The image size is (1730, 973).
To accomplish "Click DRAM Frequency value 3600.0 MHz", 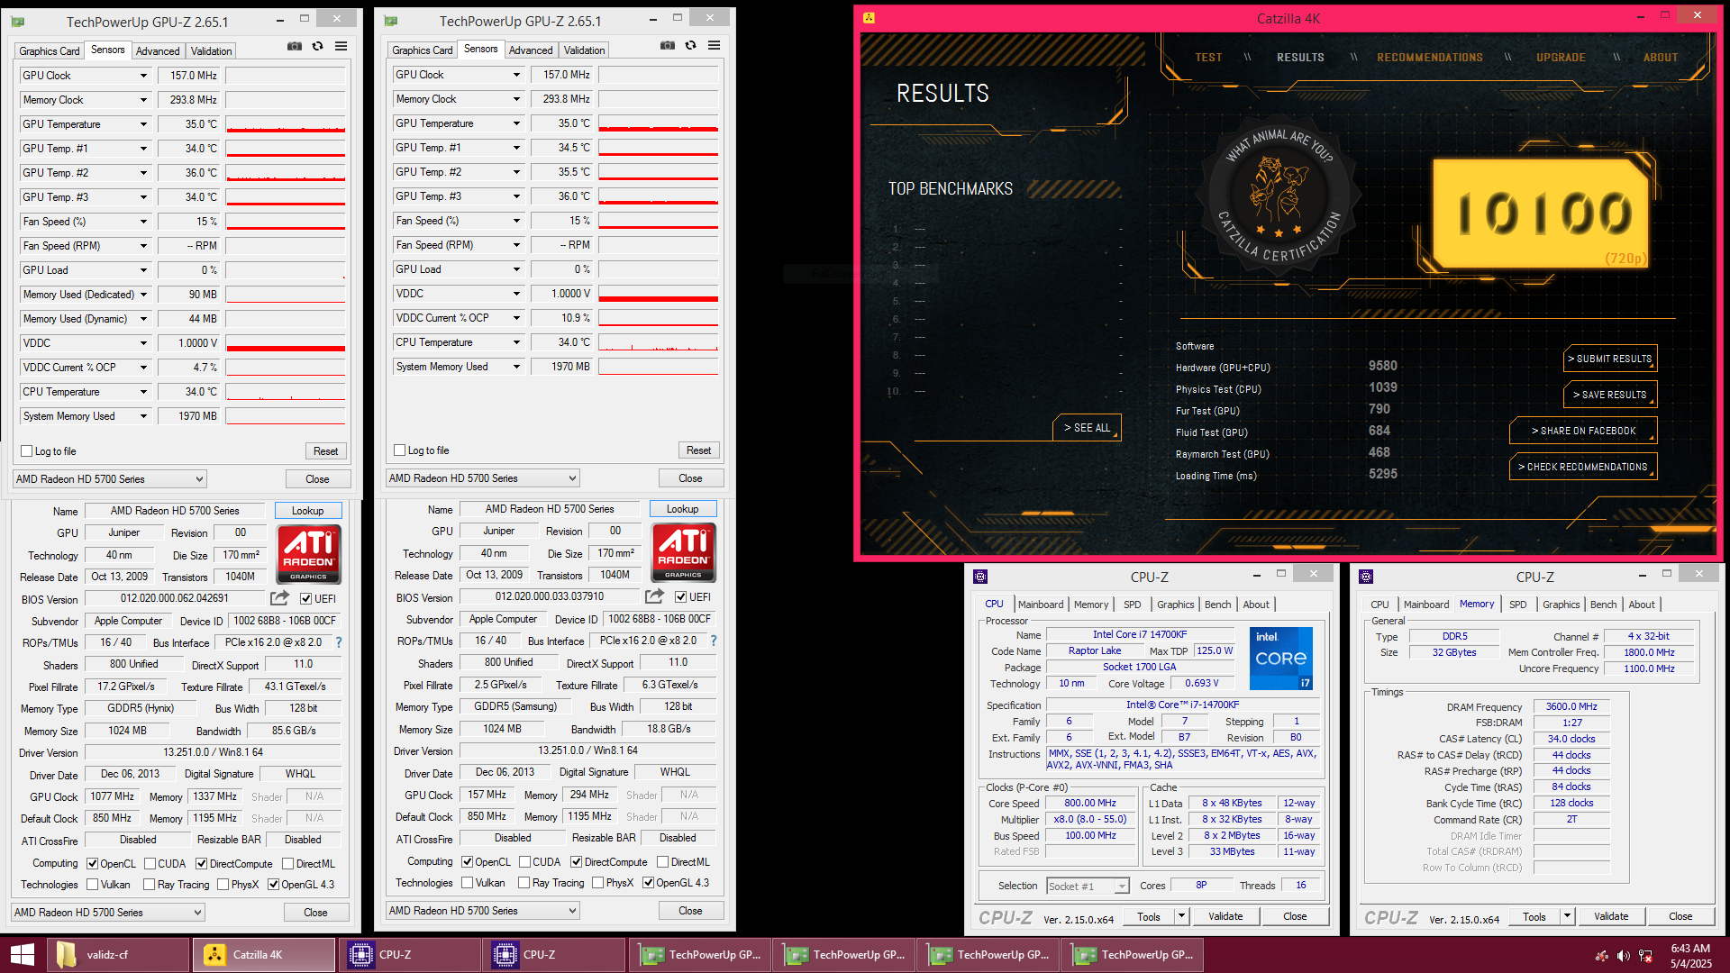I will point(1571,707).
